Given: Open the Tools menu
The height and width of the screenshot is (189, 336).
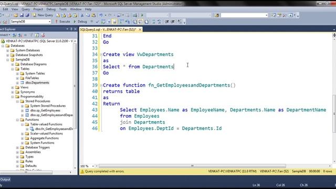Looking at the screenshot, I should pos(63,9).
